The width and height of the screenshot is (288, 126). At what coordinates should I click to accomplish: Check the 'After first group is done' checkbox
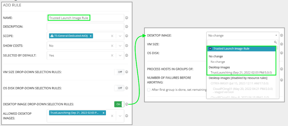(149, 90)
